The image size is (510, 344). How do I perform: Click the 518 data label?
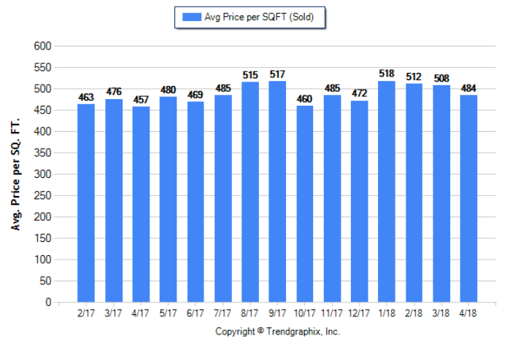click(387, 74)
